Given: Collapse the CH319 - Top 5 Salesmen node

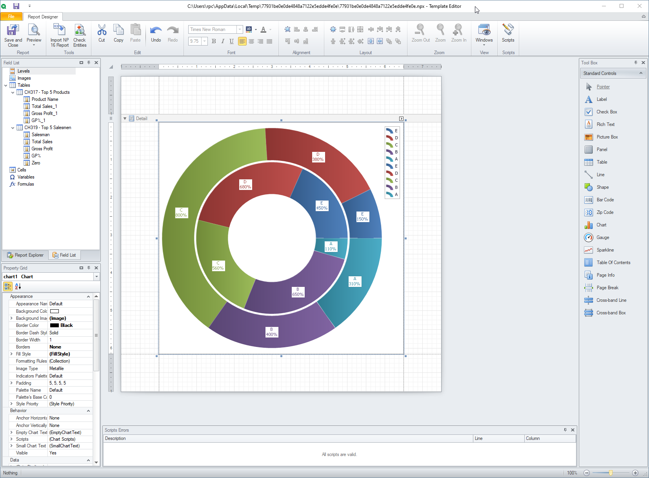Looking at the screenshot, I should pyautogui.click(x=13, y=128).
